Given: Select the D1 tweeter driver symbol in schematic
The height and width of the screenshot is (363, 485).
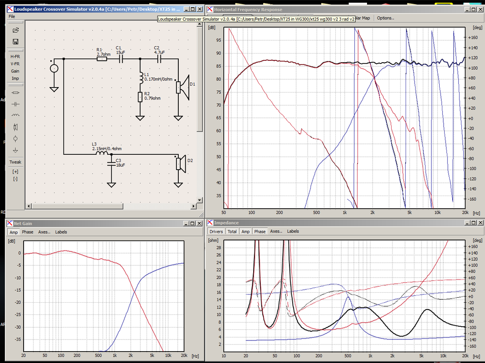Looking at the screenshot, I should coord(182,87).
